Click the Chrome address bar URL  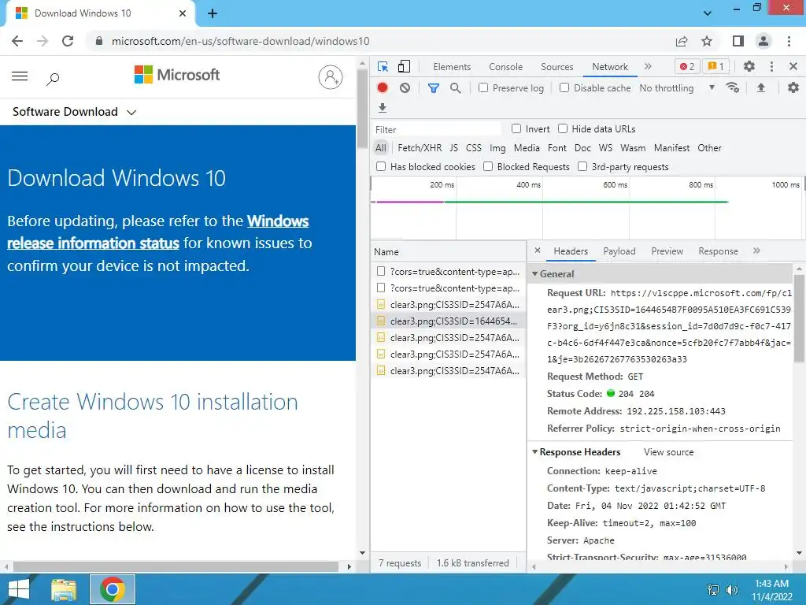241,41
